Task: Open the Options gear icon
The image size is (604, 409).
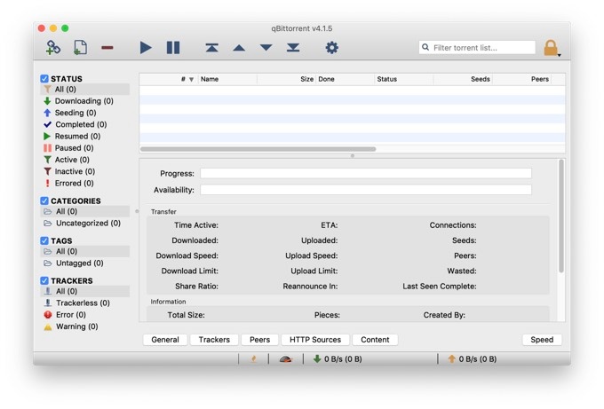Action: tap(331, 48)
